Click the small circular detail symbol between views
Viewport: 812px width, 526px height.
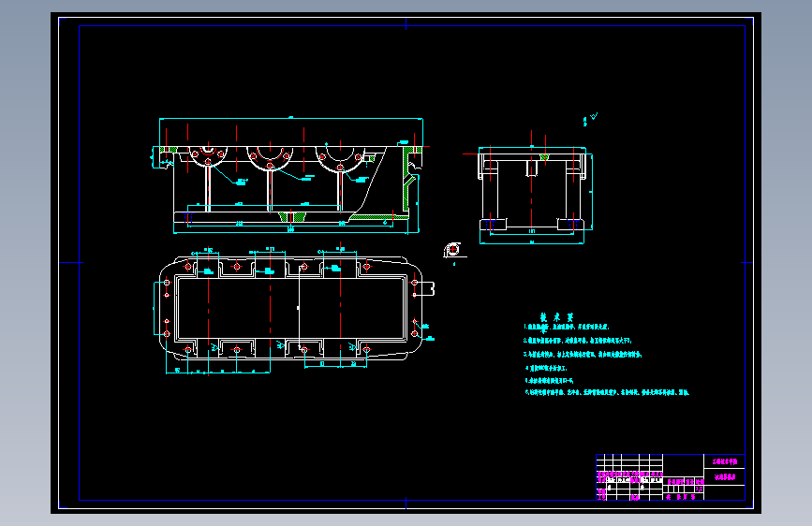click(452, 250)
